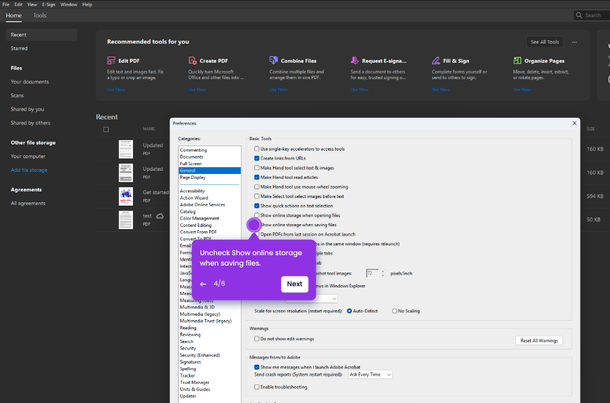Select Trust Manager category

click(x=194, y=382)
